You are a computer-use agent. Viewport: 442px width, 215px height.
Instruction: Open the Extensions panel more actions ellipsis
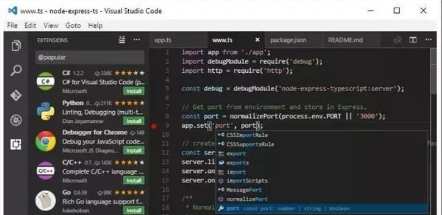[137, 40]
